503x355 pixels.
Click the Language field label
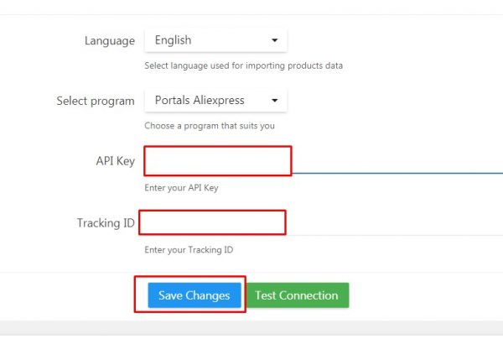pyautogui.click(x=110, y=41)
